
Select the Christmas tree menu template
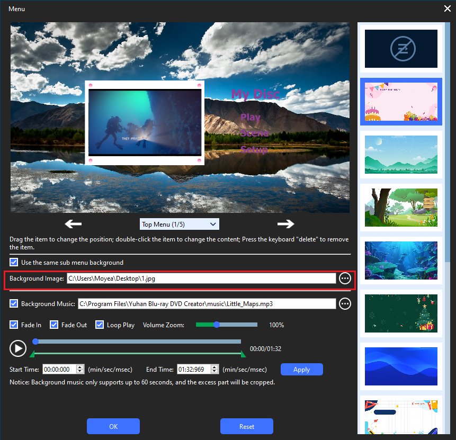click(x=401, y=313)
